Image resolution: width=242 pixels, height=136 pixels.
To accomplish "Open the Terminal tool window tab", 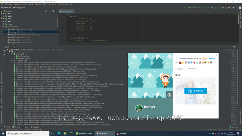I will click(16, 127).
